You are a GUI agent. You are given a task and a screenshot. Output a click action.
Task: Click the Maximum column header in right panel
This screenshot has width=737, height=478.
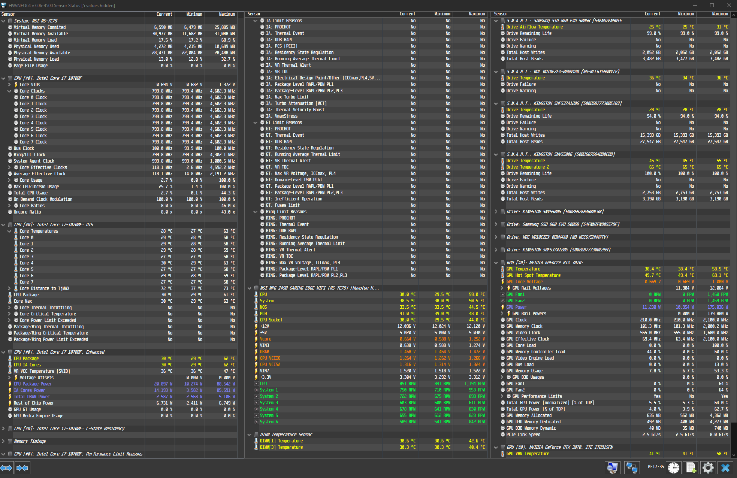719,14
